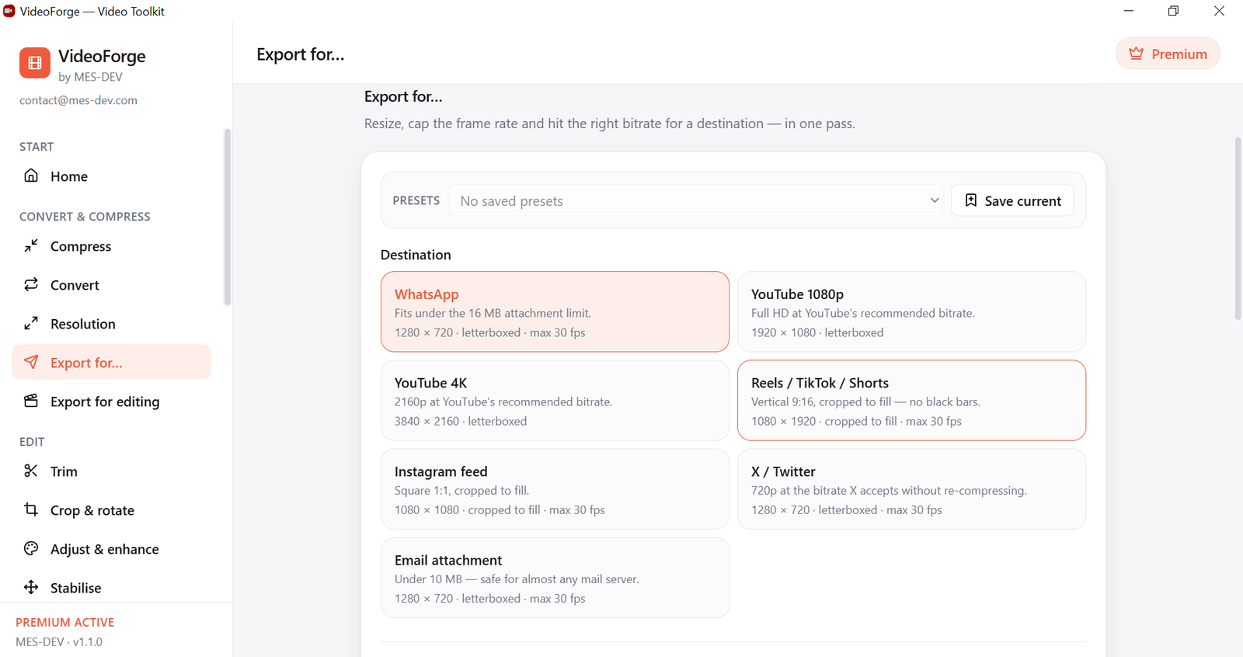Screen dimensions: 1243x657
Task: Click the Premium crown icon
Action: (1136, 54)
